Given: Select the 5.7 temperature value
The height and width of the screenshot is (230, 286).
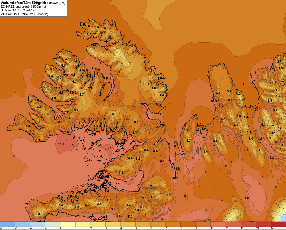Looking at the screenshot, I should [76, 110].
